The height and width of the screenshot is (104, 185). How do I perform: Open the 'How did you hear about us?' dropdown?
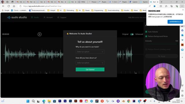pyautogui.click(x=90, y=63)
